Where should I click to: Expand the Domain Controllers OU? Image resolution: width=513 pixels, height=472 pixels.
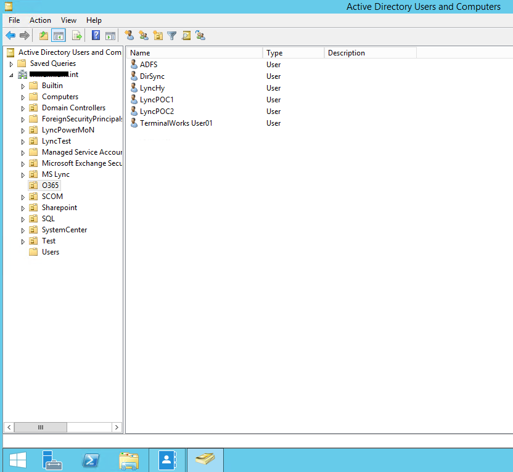pos(23,108)
